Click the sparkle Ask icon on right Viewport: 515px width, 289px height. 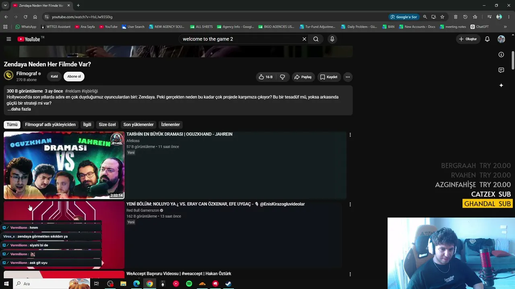[501, 85]
